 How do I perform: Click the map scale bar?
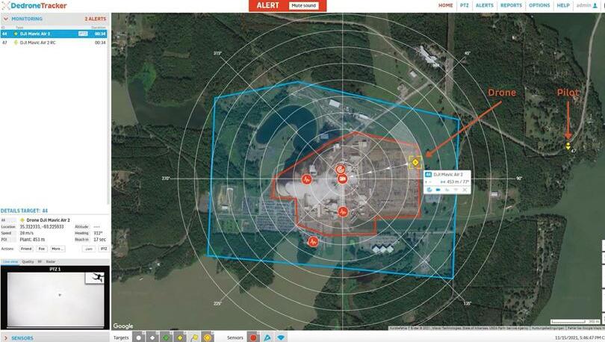click(575, 322)
